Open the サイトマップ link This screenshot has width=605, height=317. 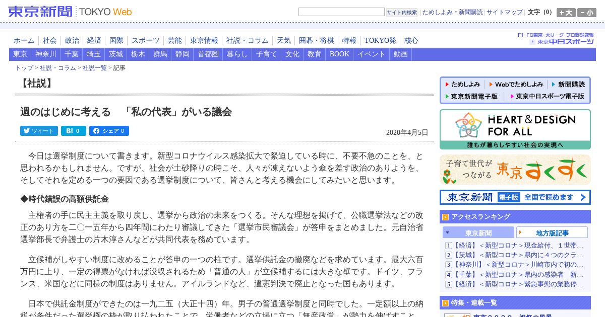point(505,12)
